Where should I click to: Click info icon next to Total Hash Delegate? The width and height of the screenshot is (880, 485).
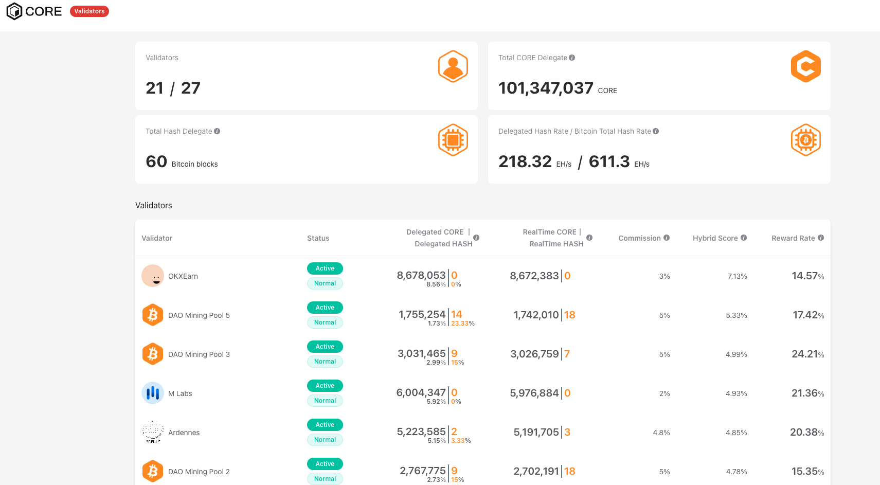[x=217, y=131]
